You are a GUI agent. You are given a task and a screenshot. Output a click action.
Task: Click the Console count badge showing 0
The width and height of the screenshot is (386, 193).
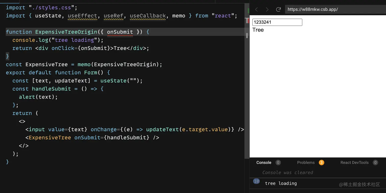point(278,162)
